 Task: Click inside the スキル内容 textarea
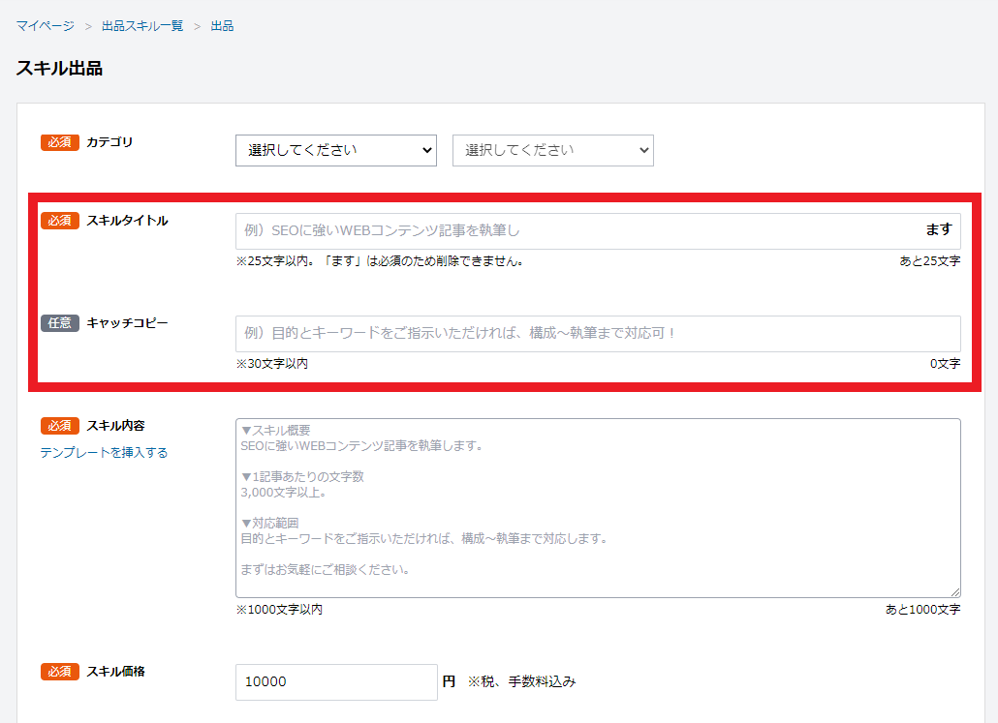pos(597,507)
